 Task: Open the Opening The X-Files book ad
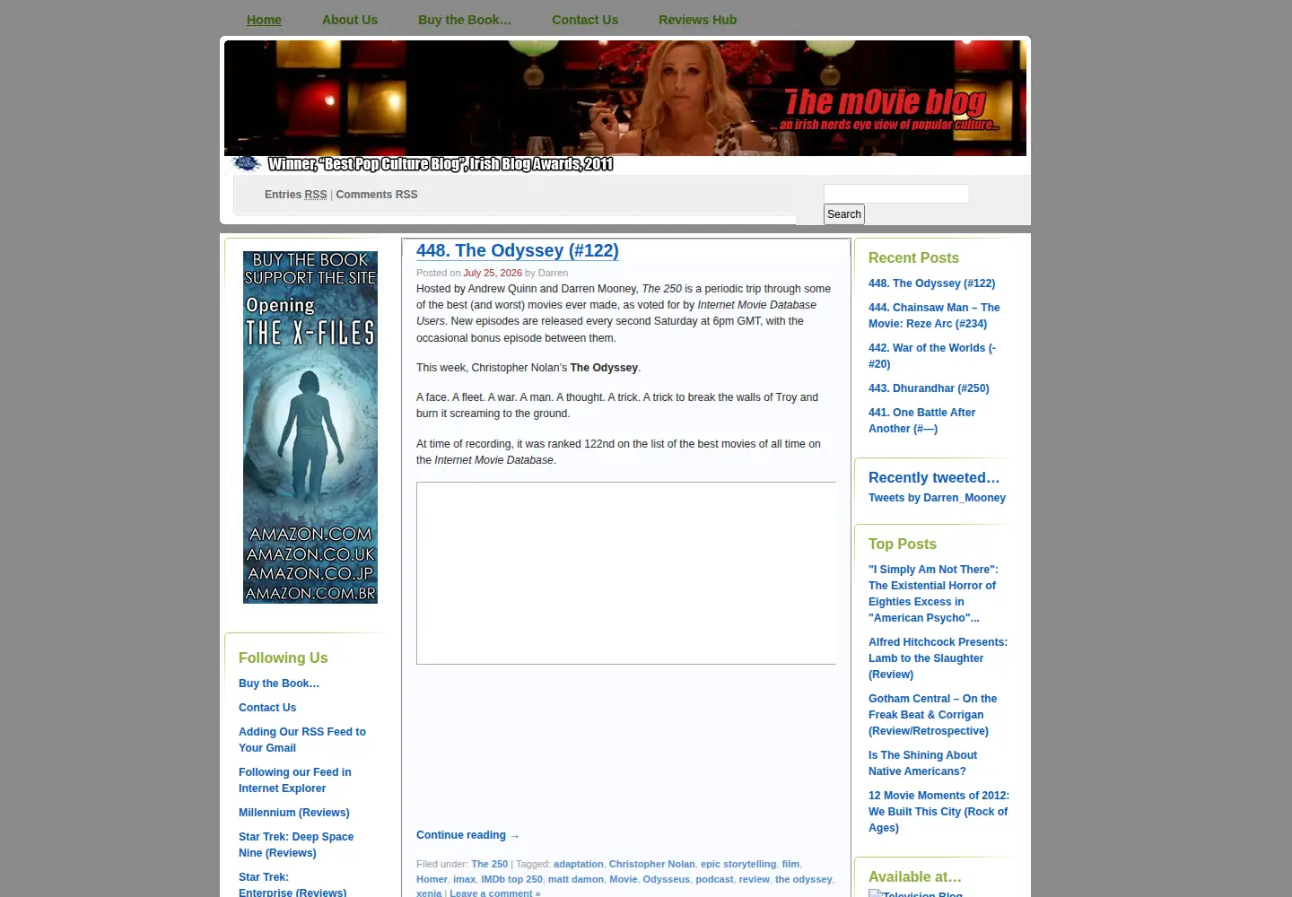tap(310, 427)
